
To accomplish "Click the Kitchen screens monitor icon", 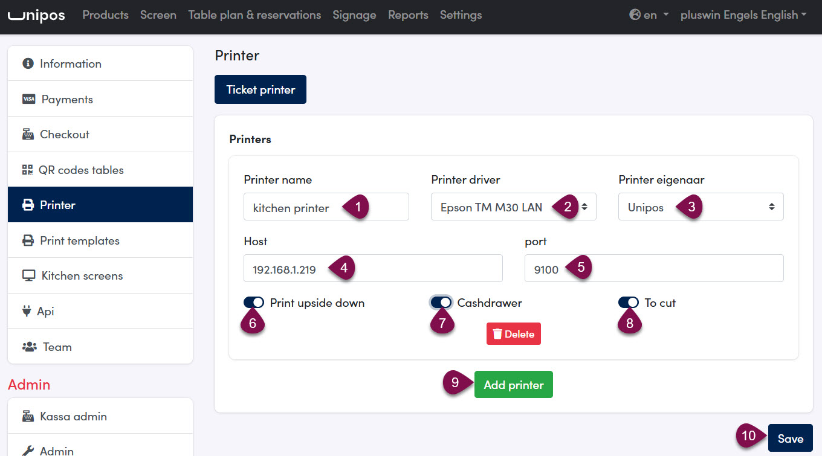I will coord(28,275).
